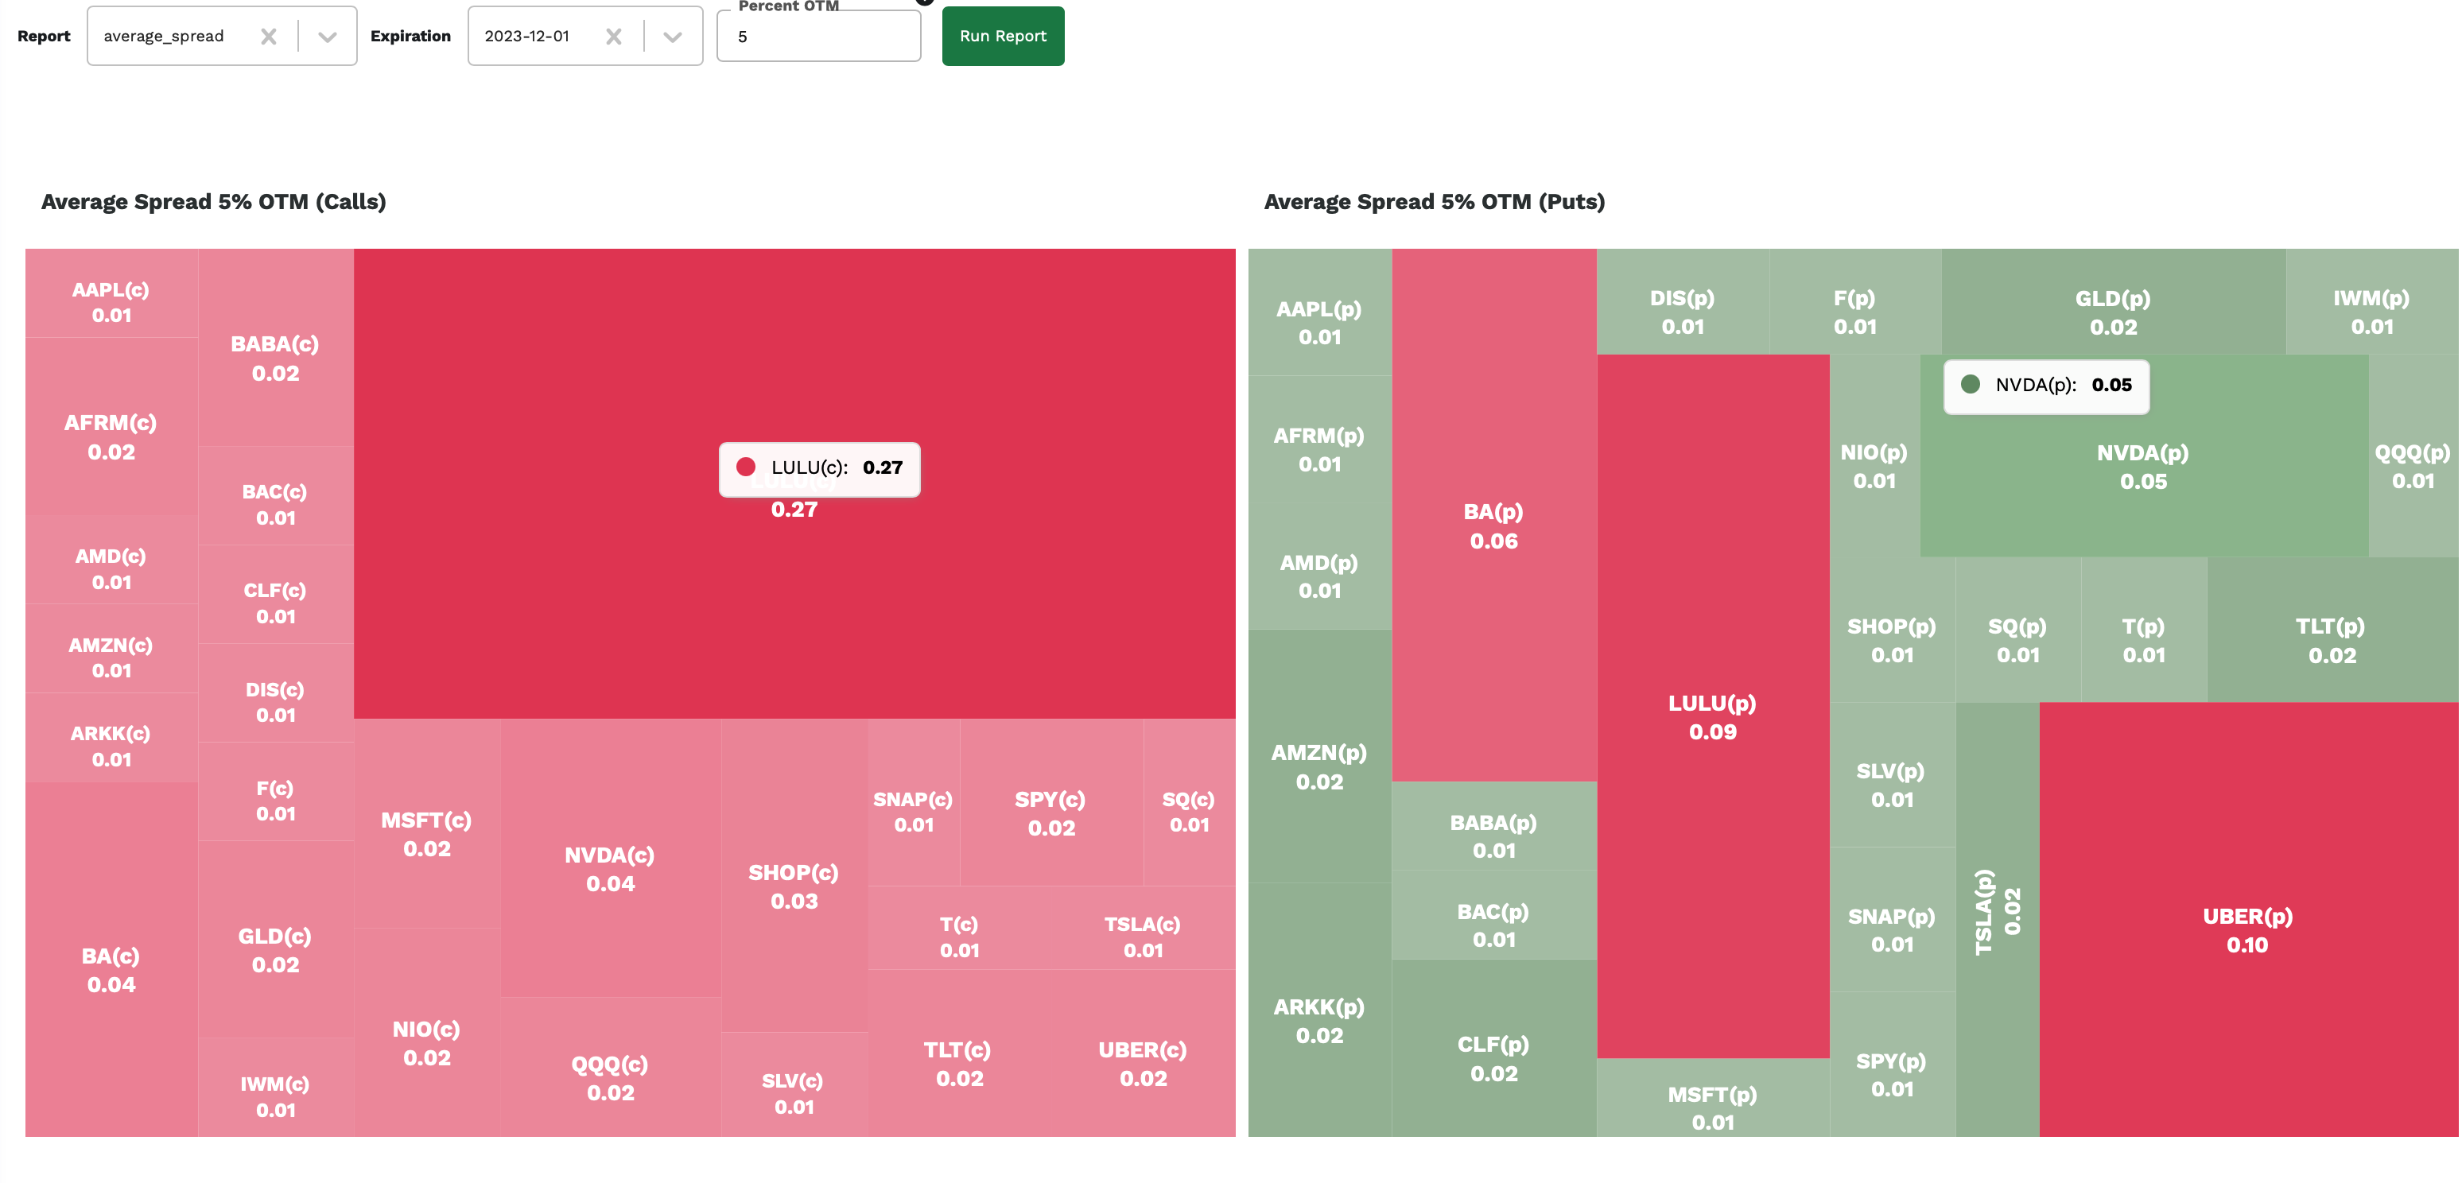Expand the Expiration dropdown chevron
The image size is (2462, 1183).
click(673, 37)
